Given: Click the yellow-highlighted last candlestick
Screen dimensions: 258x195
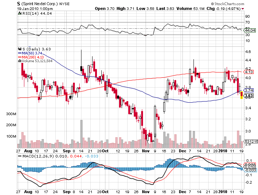Looking at the screenshot, I should click(241, 95).
